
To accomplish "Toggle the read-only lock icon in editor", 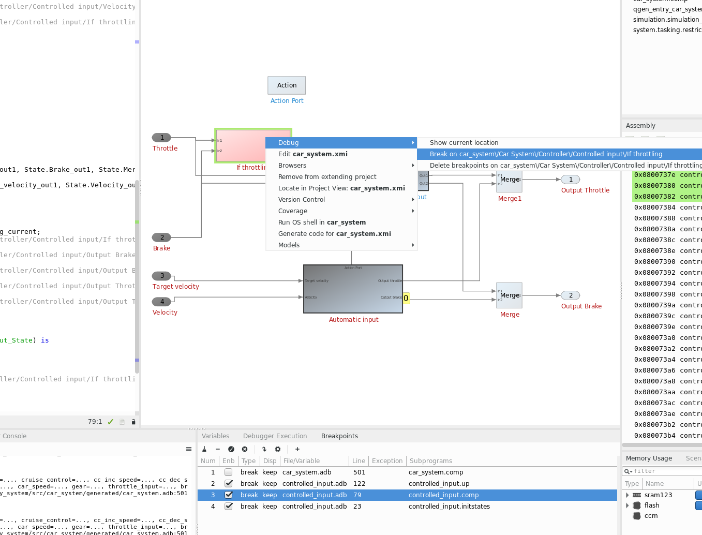I will point(133,422).
